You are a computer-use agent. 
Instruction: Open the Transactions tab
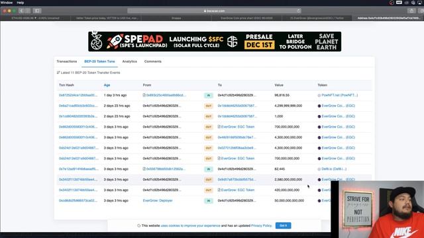67,61
